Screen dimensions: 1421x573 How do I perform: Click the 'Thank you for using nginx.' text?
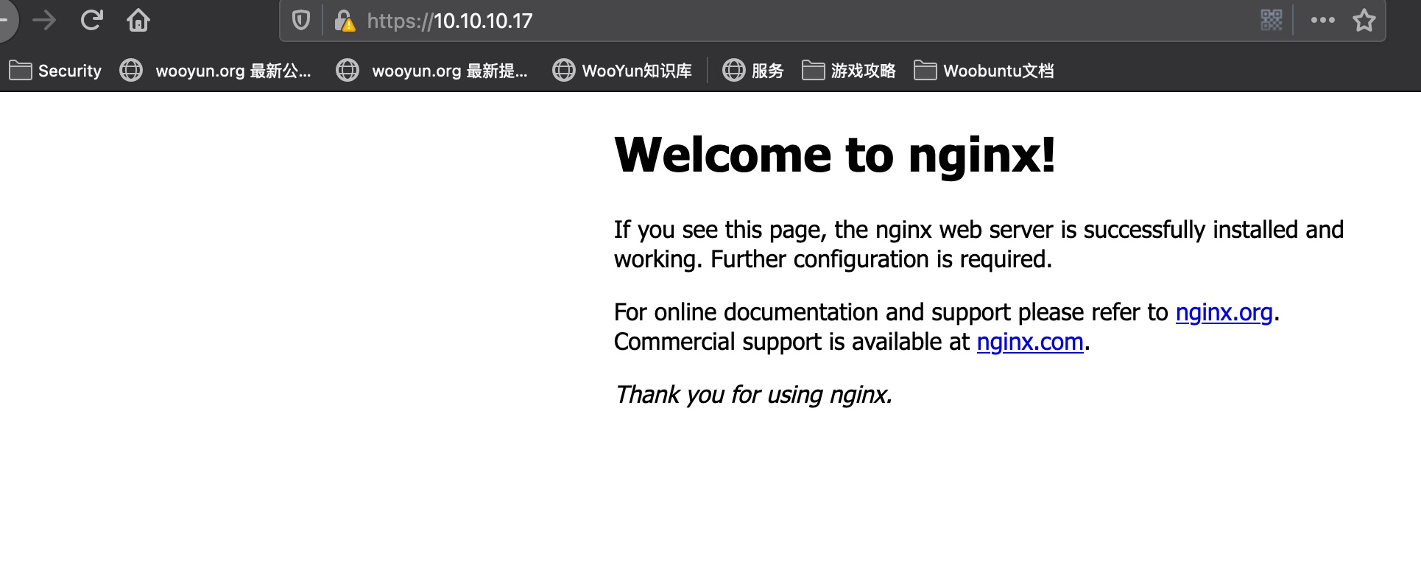point(753,395)
